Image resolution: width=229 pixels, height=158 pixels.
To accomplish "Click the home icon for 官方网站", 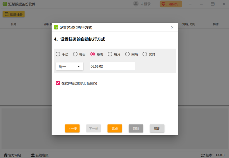I will (x=6, y=155).
